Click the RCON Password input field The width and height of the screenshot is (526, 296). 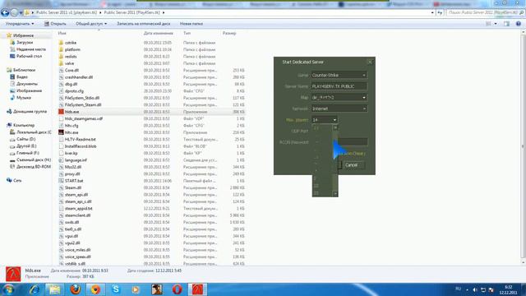click(353, 142)
